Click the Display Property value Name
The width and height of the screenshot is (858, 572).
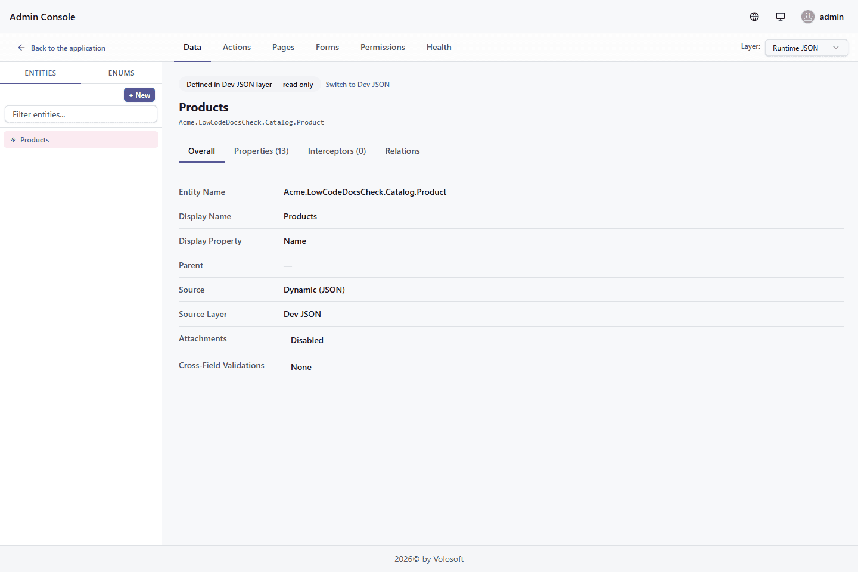click(x=295, y=241)
